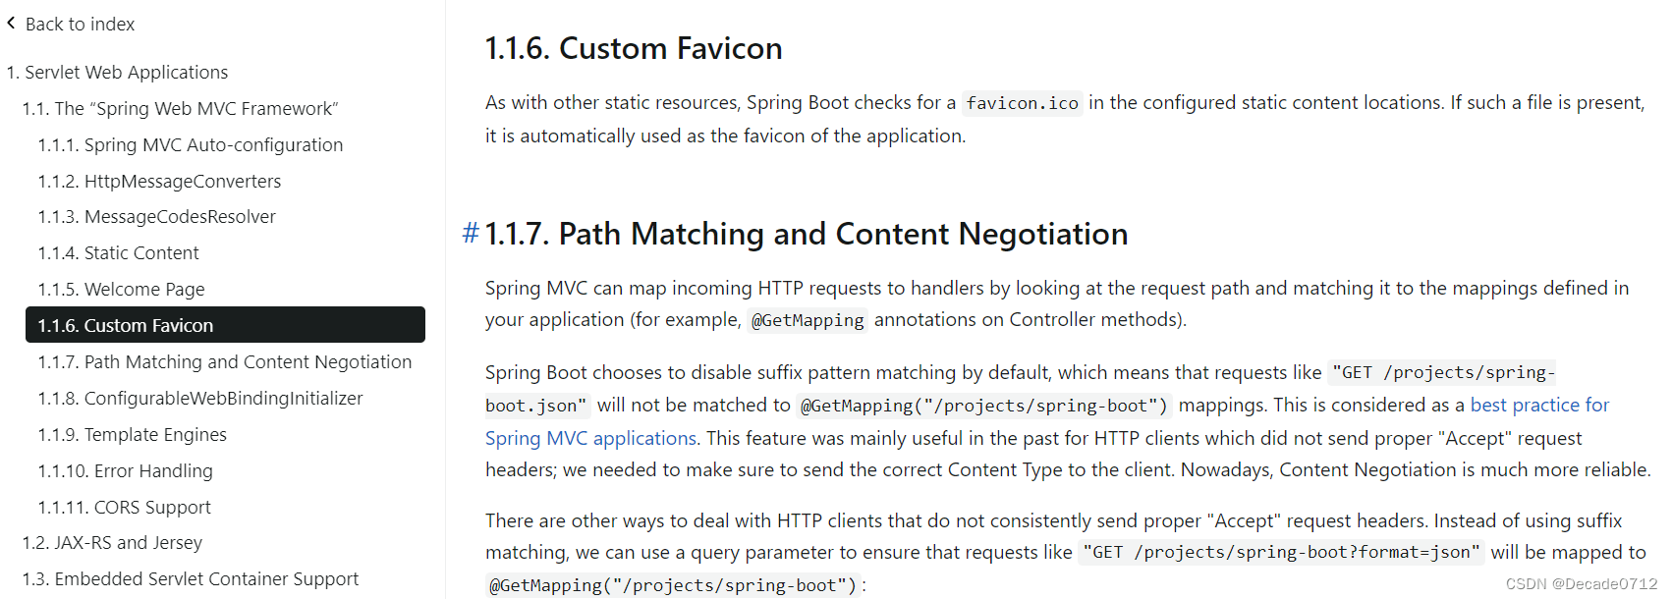Navigate to 1.2. JAX-RS and Jersey
Viewport: 1672px width, 599px height.
pyautogui.click(x=112, y=542)
